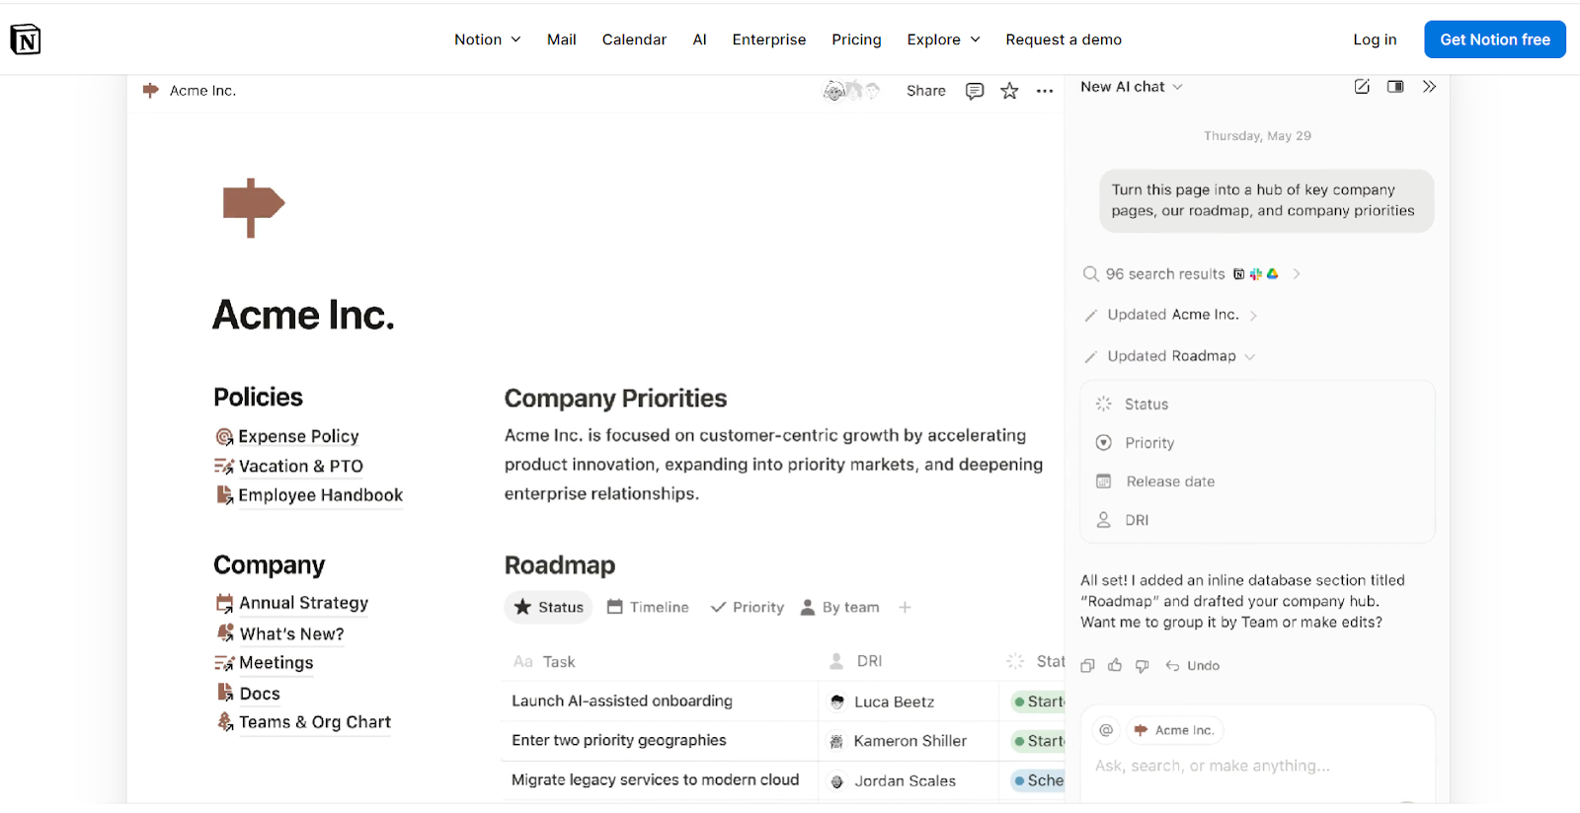This screenshot has width=1580, height=813.
Task: Click Jordan Scales avatar in the DRI column
Action: (837, 781)
